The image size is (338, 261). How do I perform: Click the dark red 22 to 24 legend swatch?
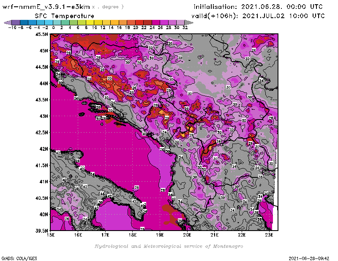[147, 22]
